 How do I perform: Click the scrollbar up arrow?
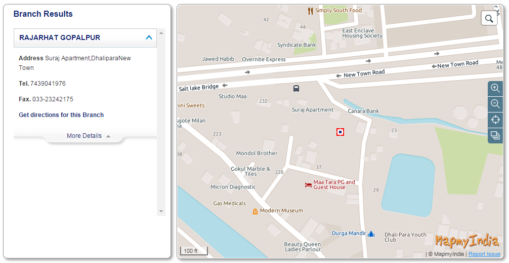tap(161, 33)
